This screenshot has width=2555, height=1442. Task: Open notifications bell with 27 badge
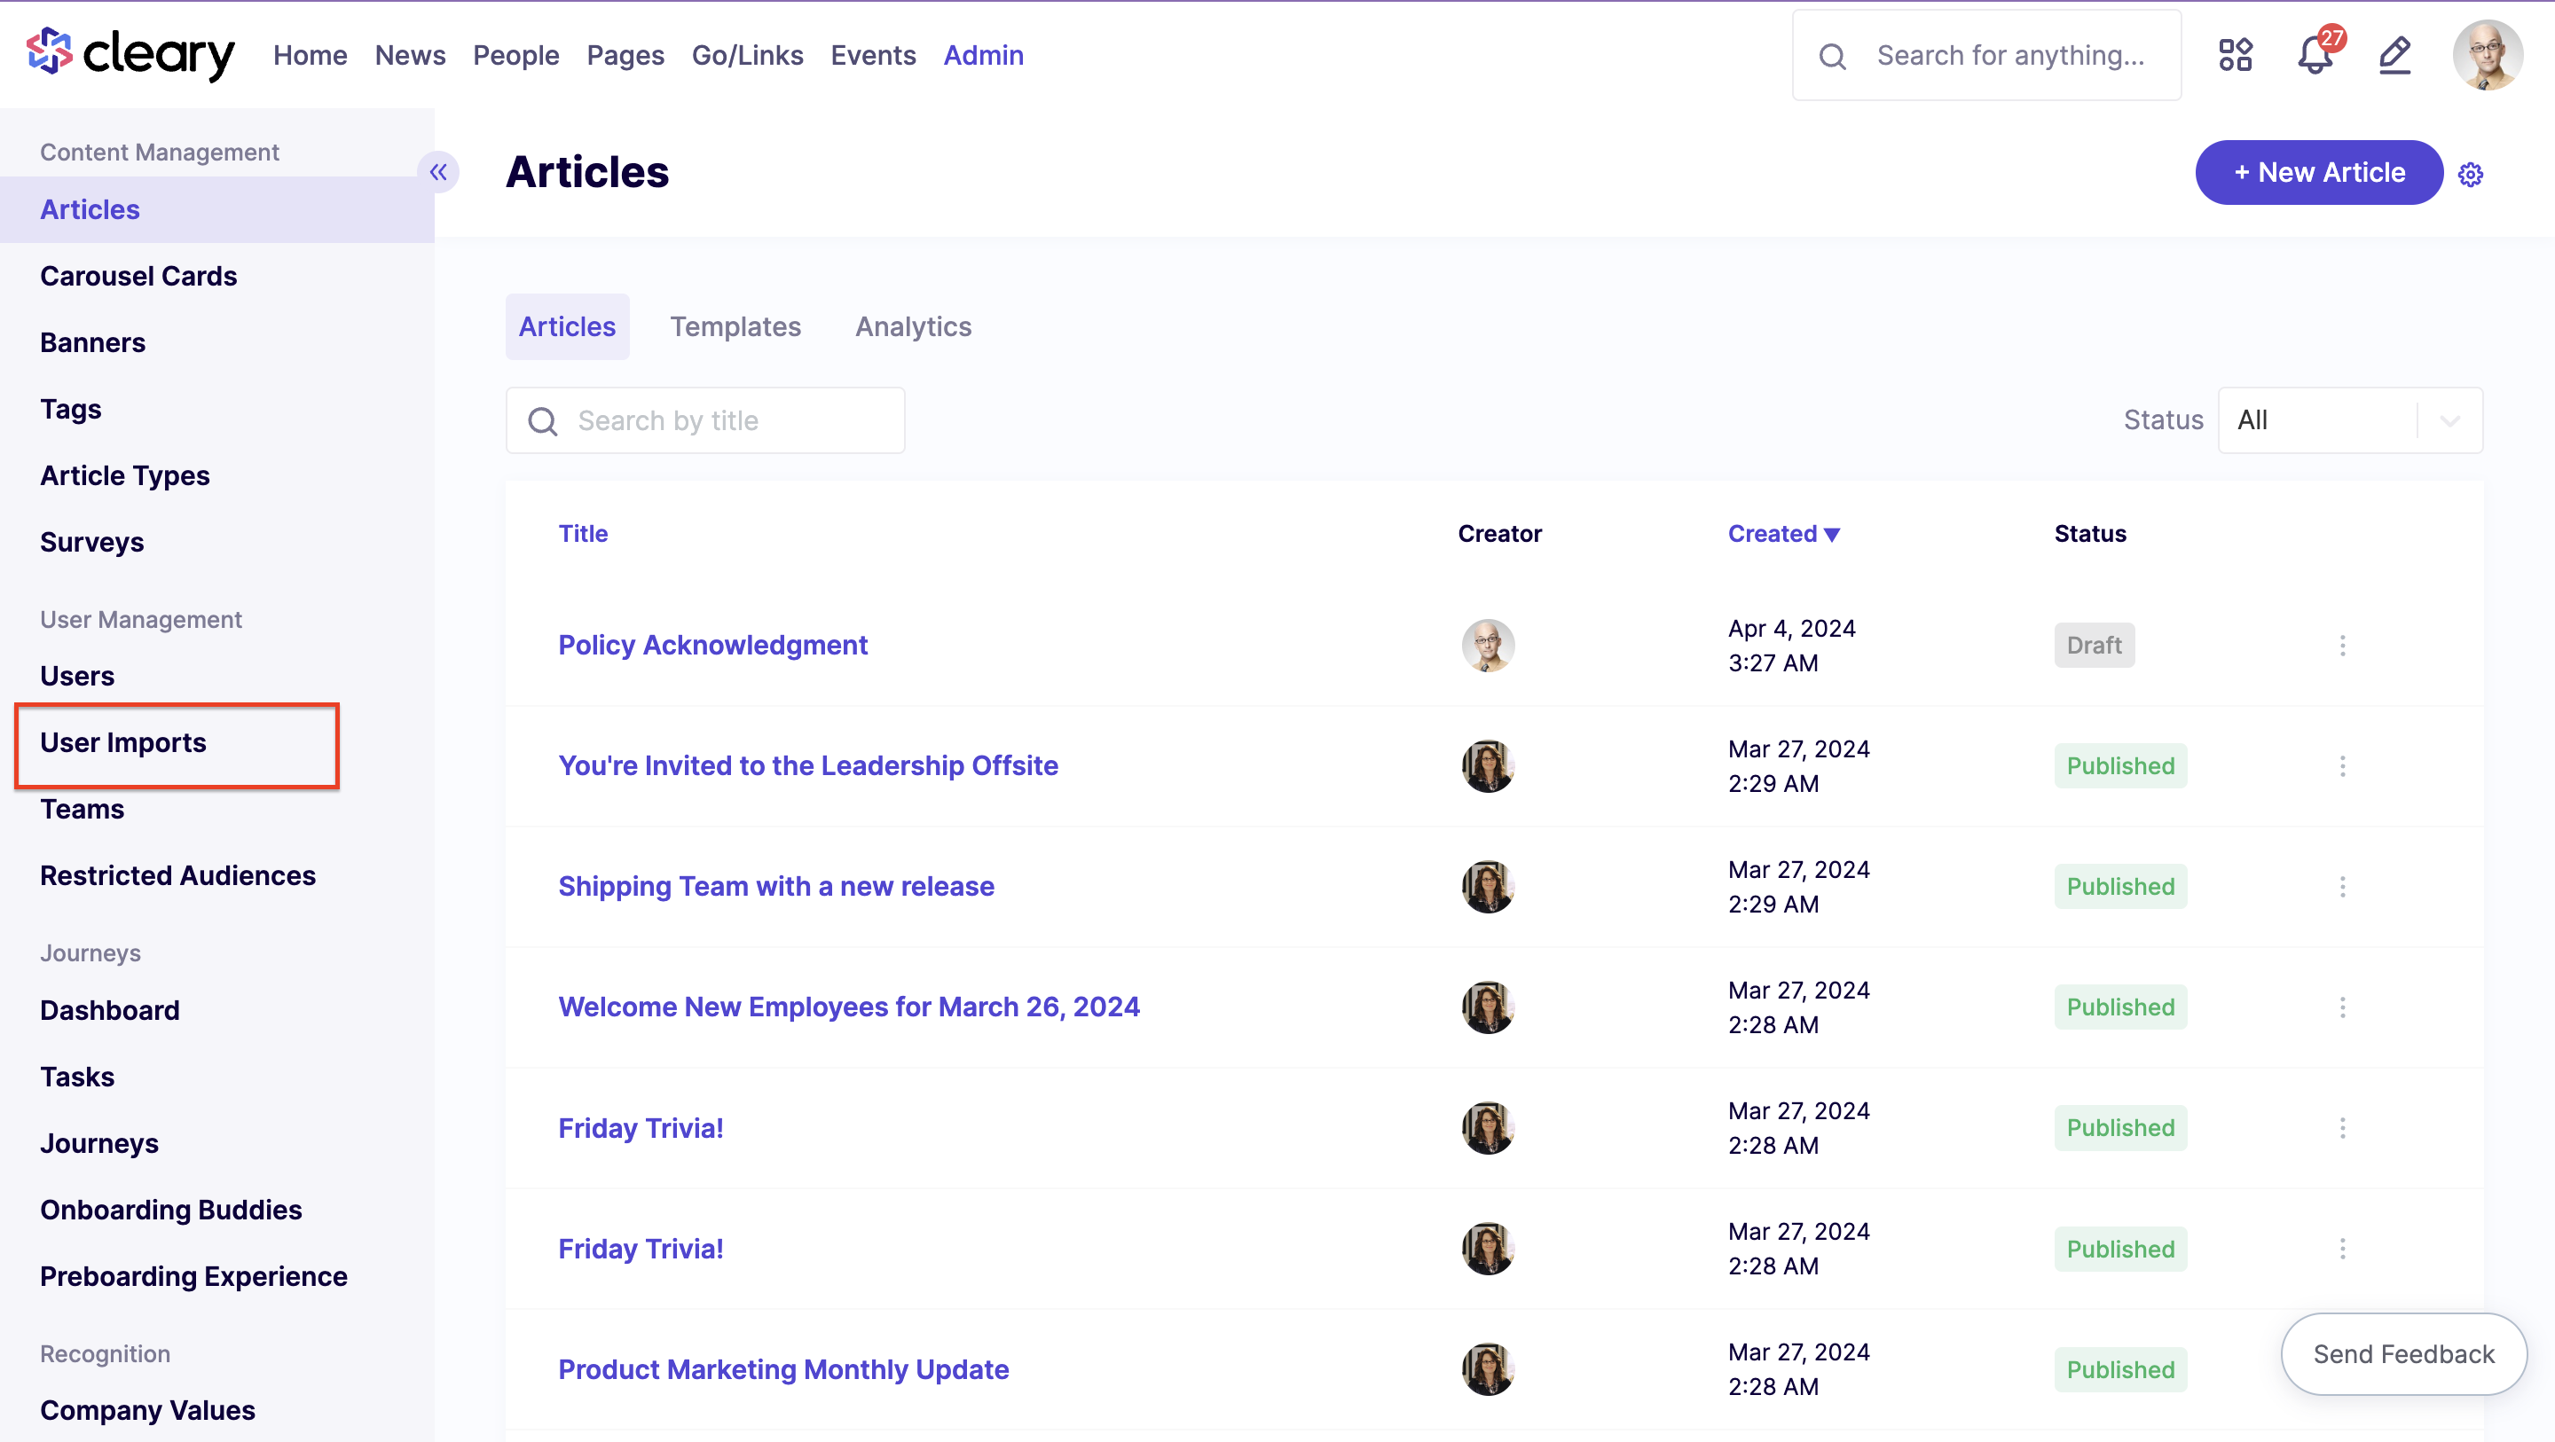(x=2316, y=53)
